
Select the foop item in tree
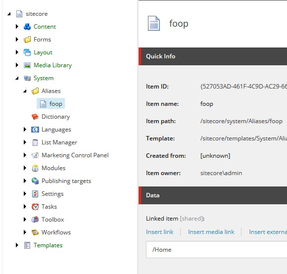[x=50, y=104]
